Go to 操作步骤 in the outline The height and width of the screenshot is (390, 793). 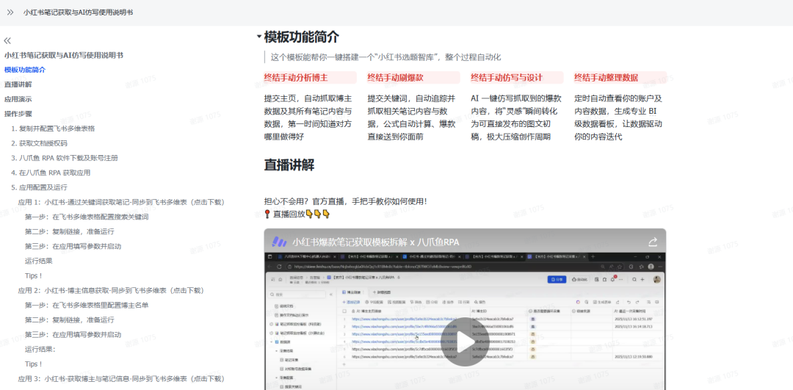click(18, 114)
